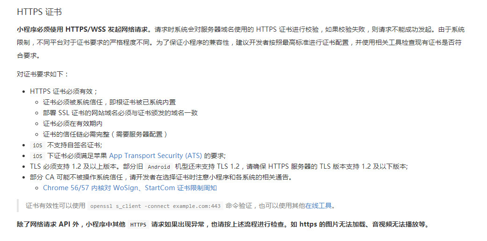This screenshot has width=487, height=241.
Task: Open Chrome 56/57 WoSign StartCom notice link
Action: [x=130, y=188]
